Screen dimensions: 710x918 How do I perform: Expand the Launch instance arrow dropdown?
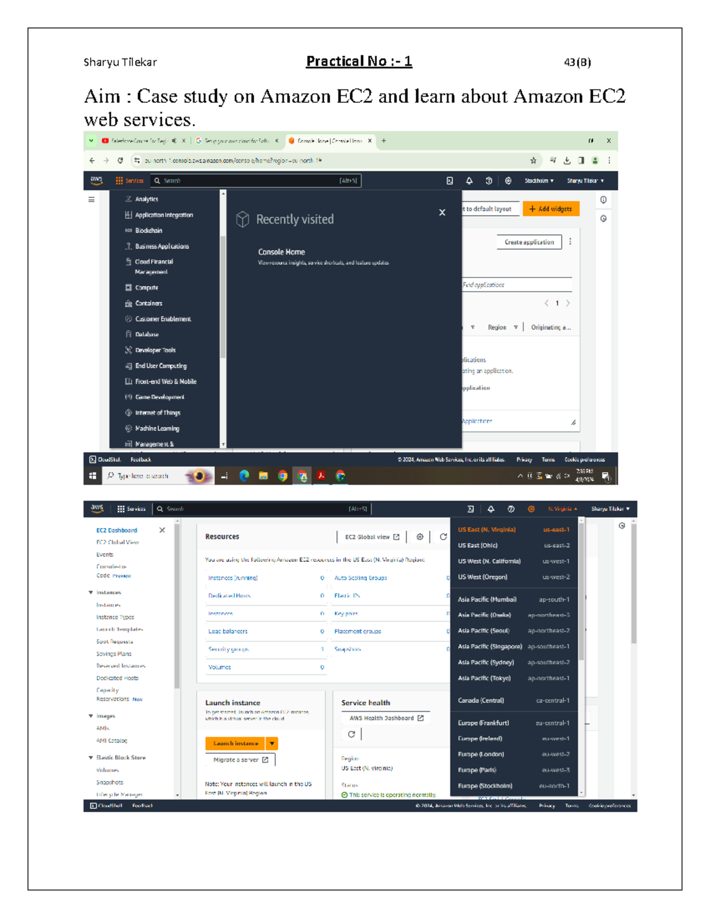[272, 743]
